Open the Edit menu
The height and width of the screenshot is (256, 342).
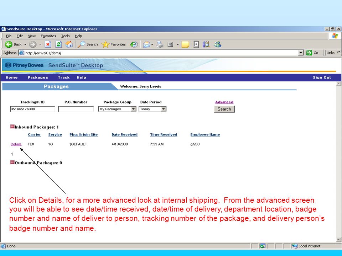click(20, 36)
